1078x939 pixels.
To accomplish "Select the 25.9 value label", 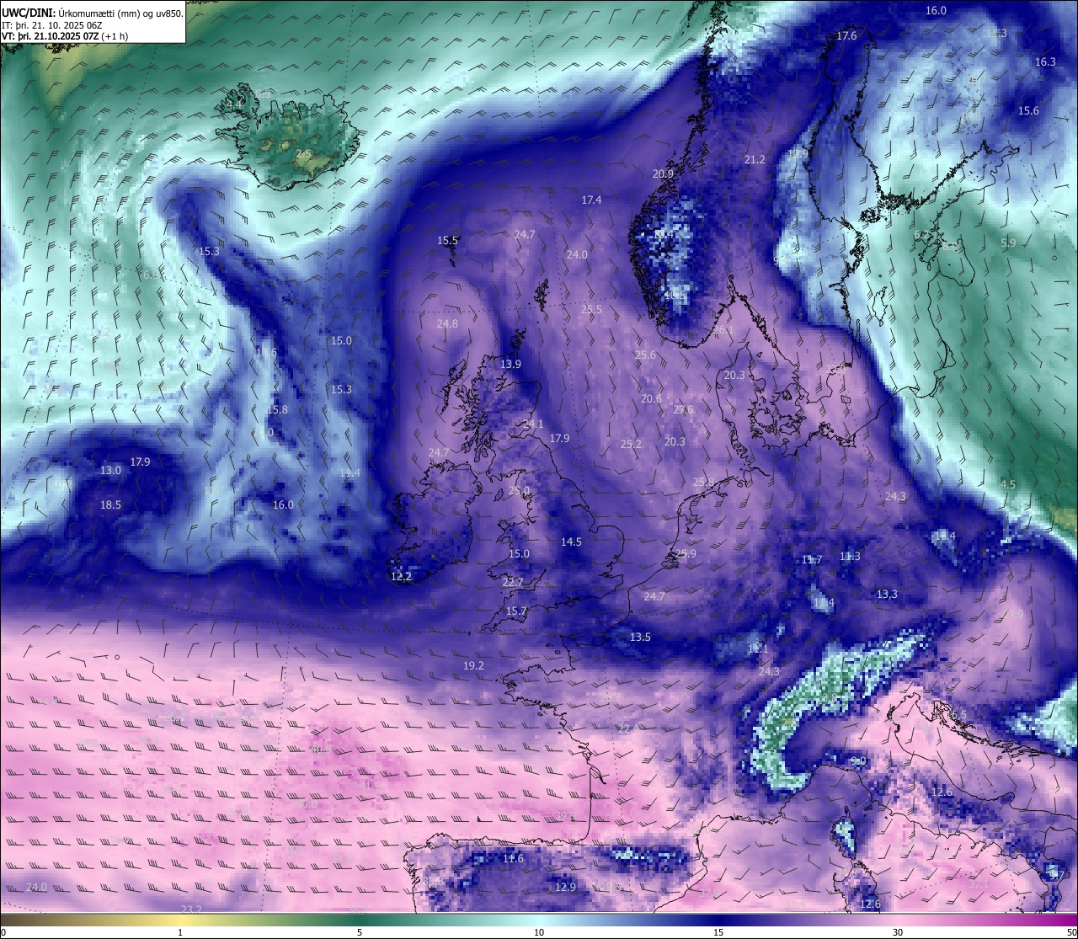I will (686, 553).
